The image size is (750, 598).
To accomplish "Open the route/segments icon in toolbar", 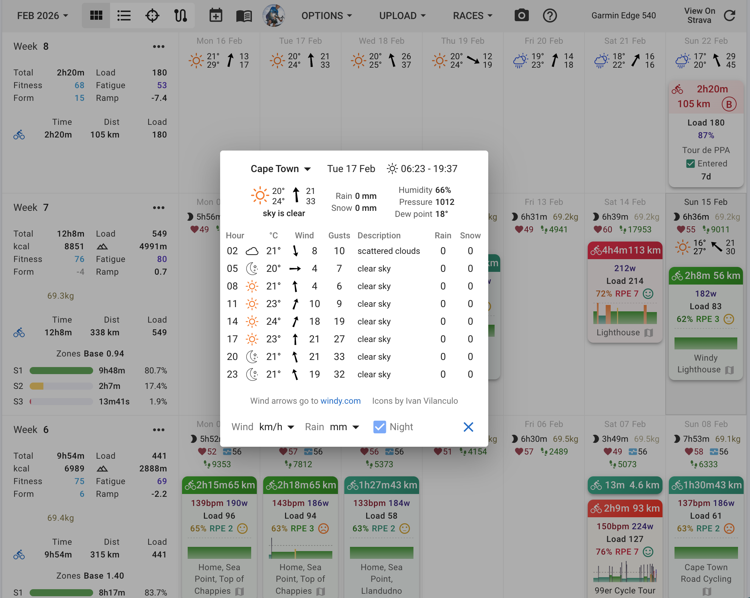I will pos(181,16).
